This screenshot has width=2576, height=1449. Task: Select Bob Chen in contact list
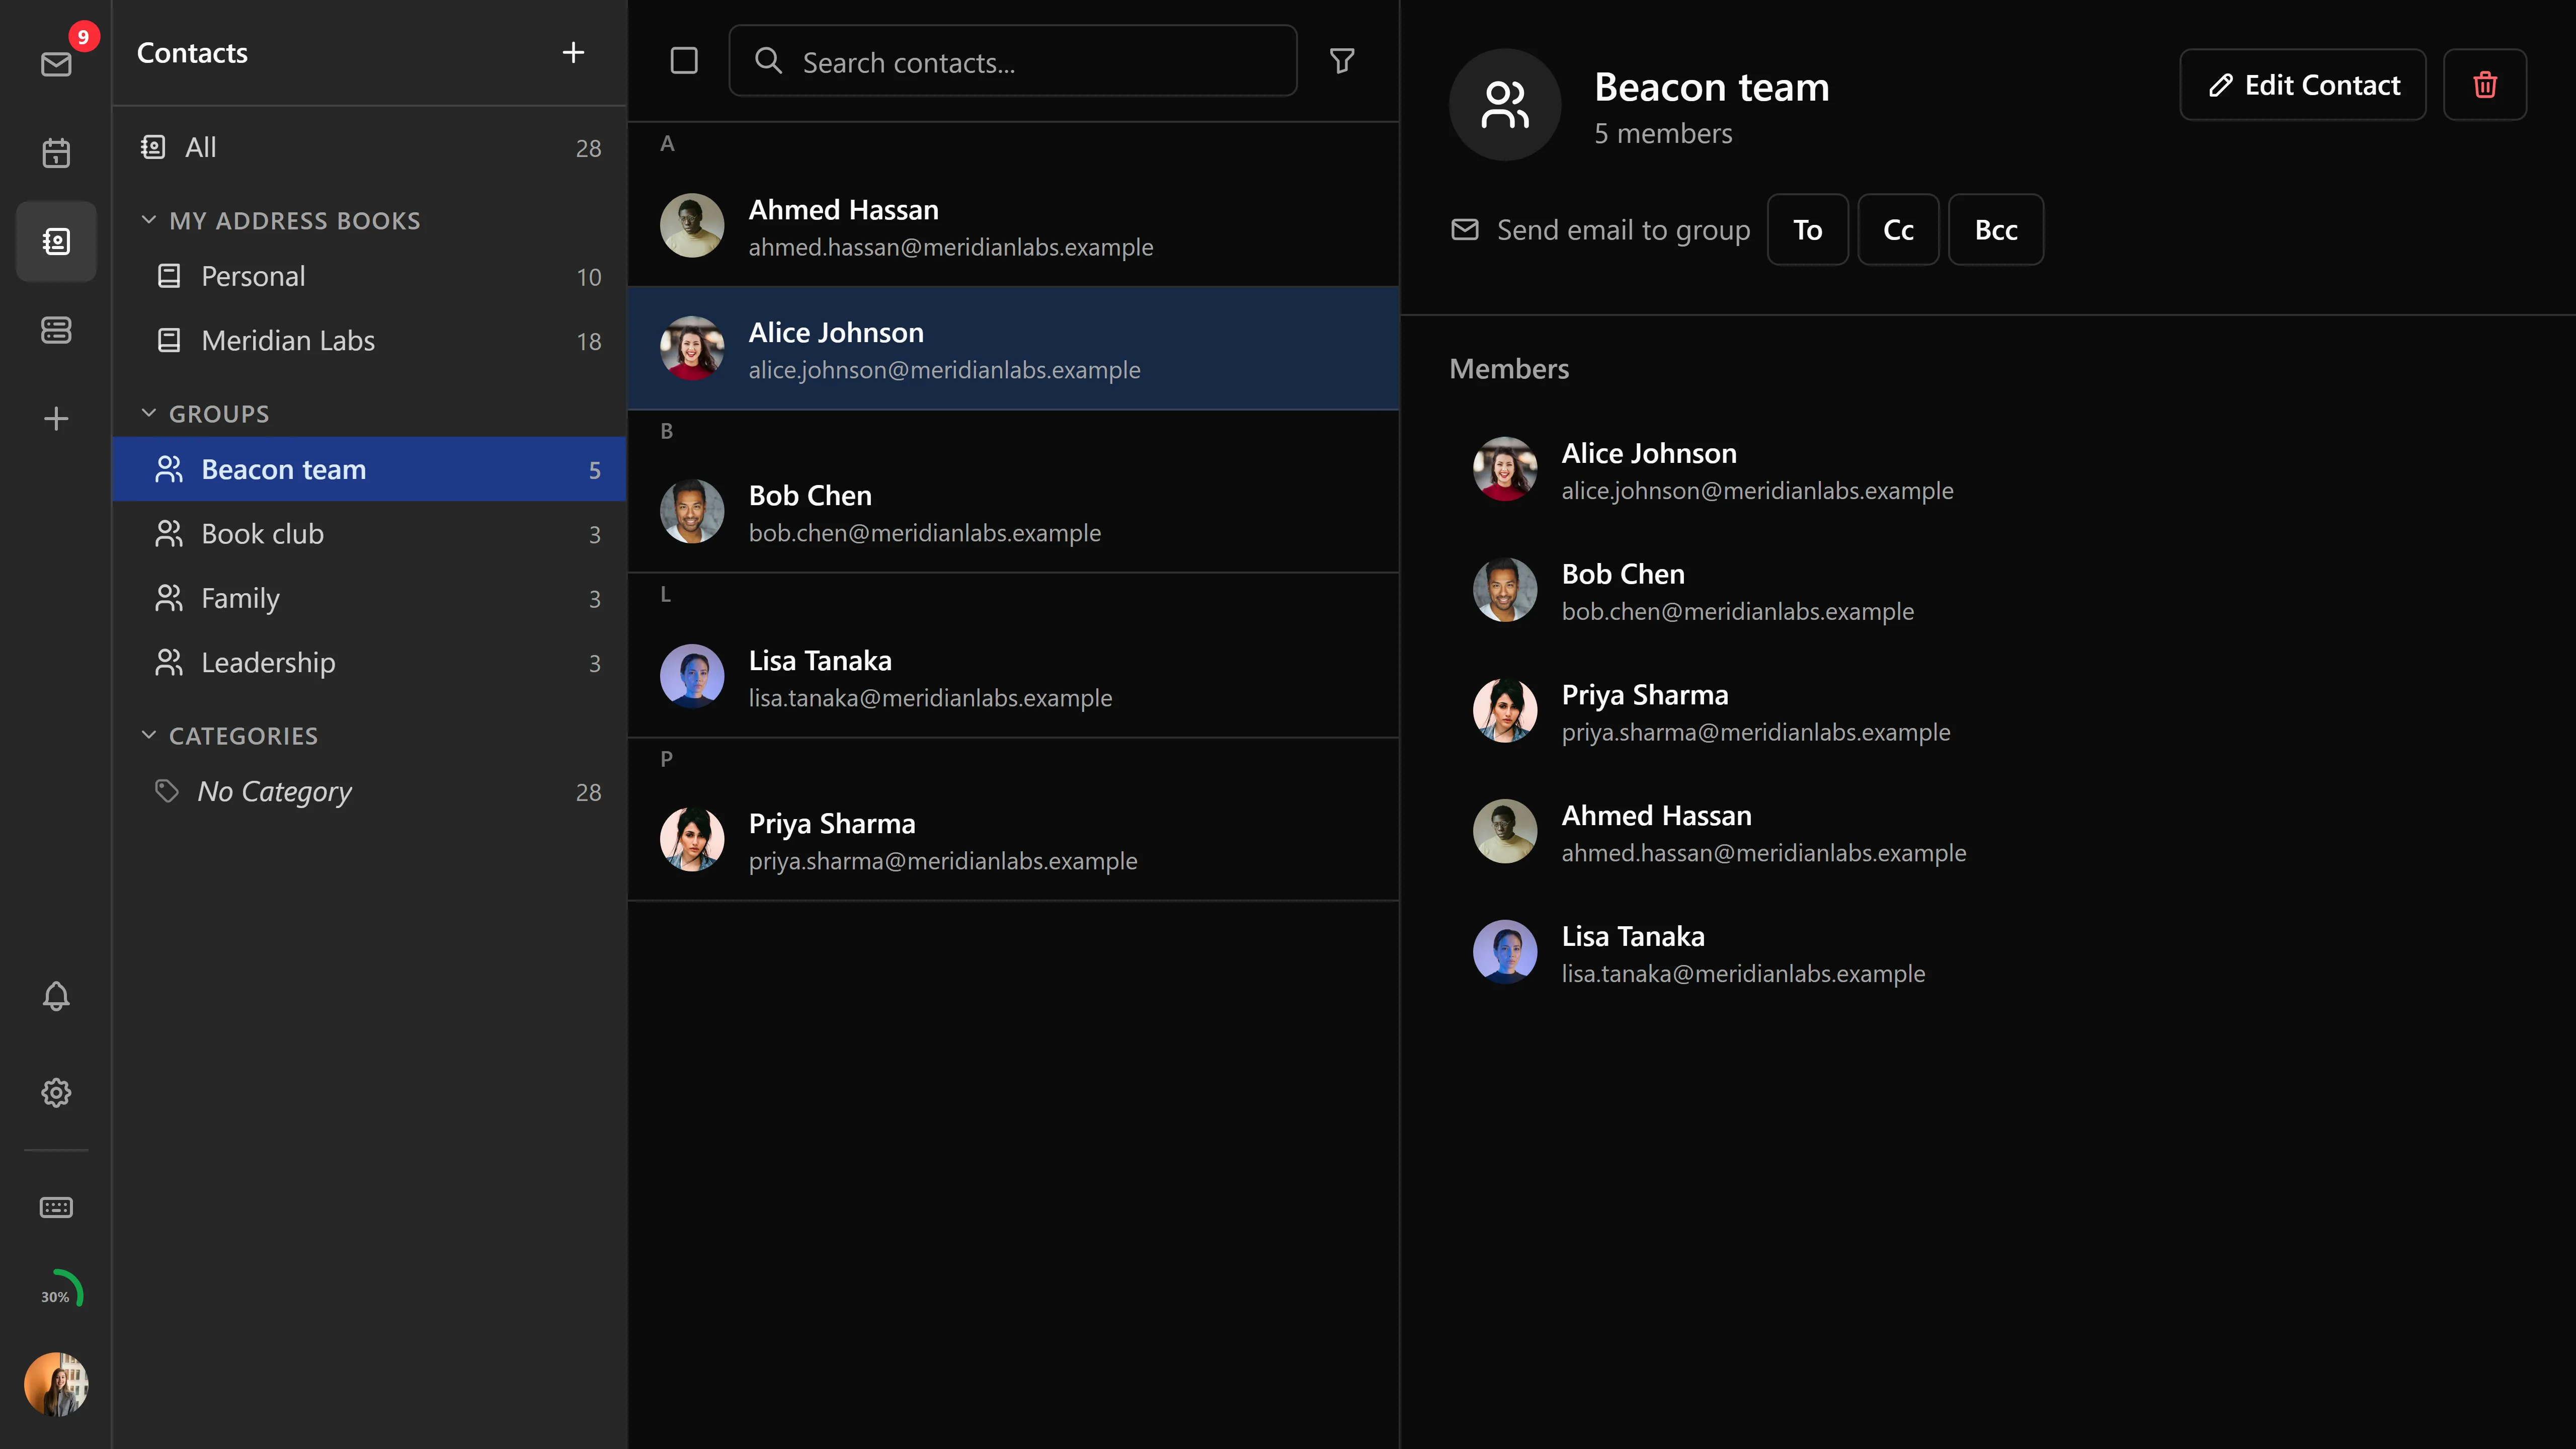(x=1013, y=512)
